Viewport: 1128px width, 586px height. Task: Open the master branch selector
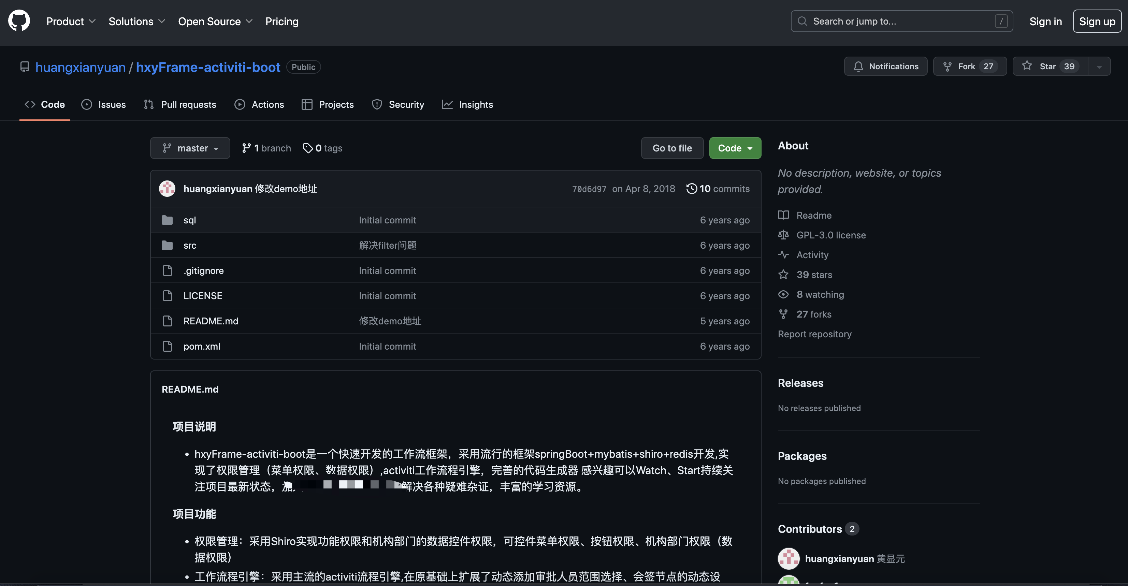(x=190, y=148)
